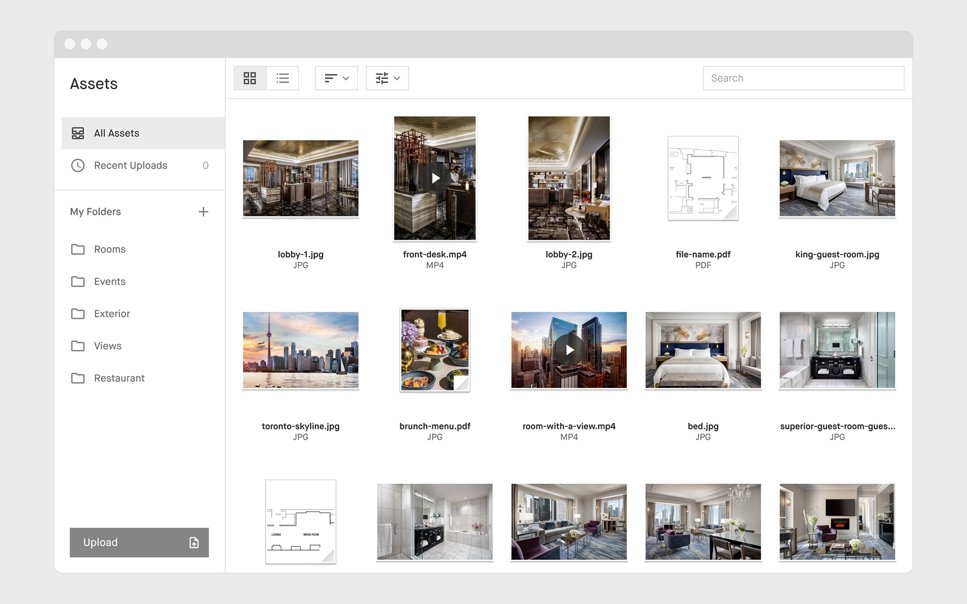Click the upload icon inside the Upload button
This screenshot has height=604, width=967.
pyautogui.click(x=193, y=543)
